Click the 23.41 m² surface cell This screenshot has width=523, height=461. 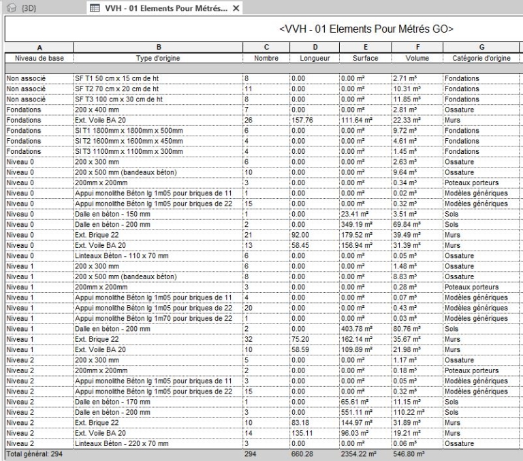click(x=366, y=214)
